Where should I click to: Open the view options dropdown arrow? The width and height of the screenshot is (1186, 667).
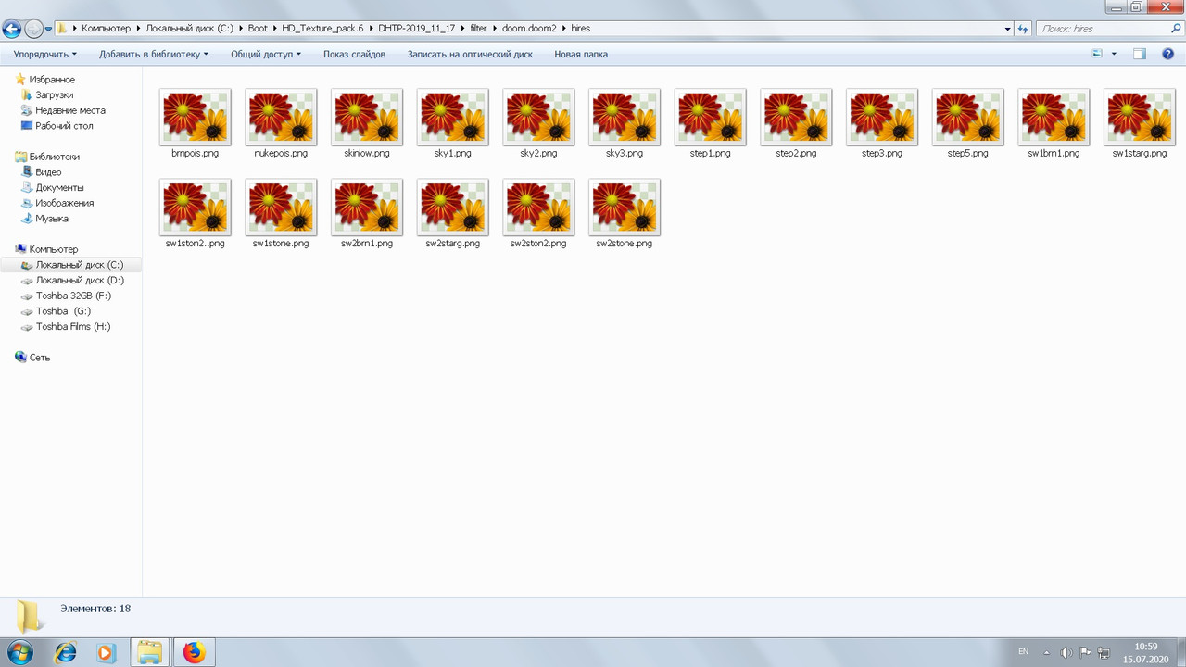point(1114,54)
